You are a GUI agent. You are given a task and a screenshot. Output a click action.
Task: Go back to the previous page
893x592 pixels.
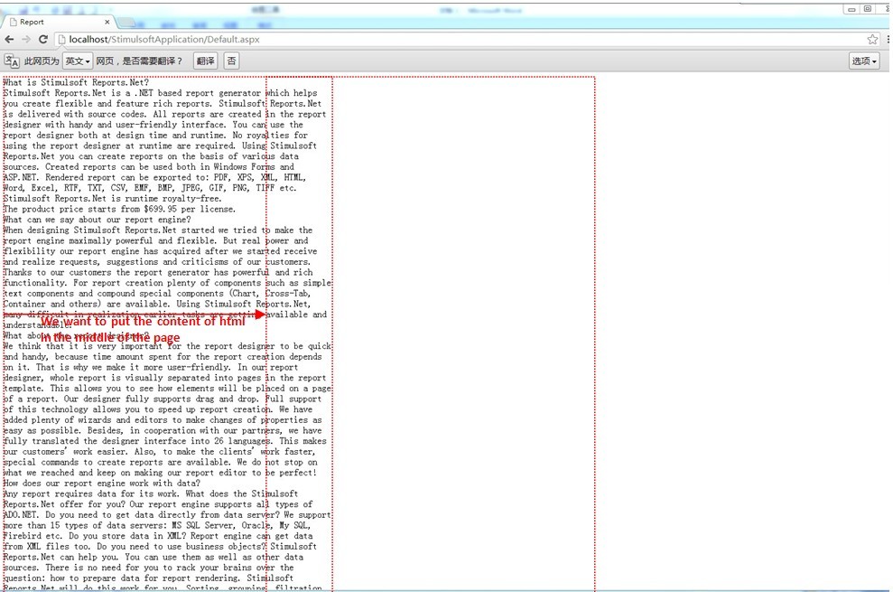tap(9, 40)
